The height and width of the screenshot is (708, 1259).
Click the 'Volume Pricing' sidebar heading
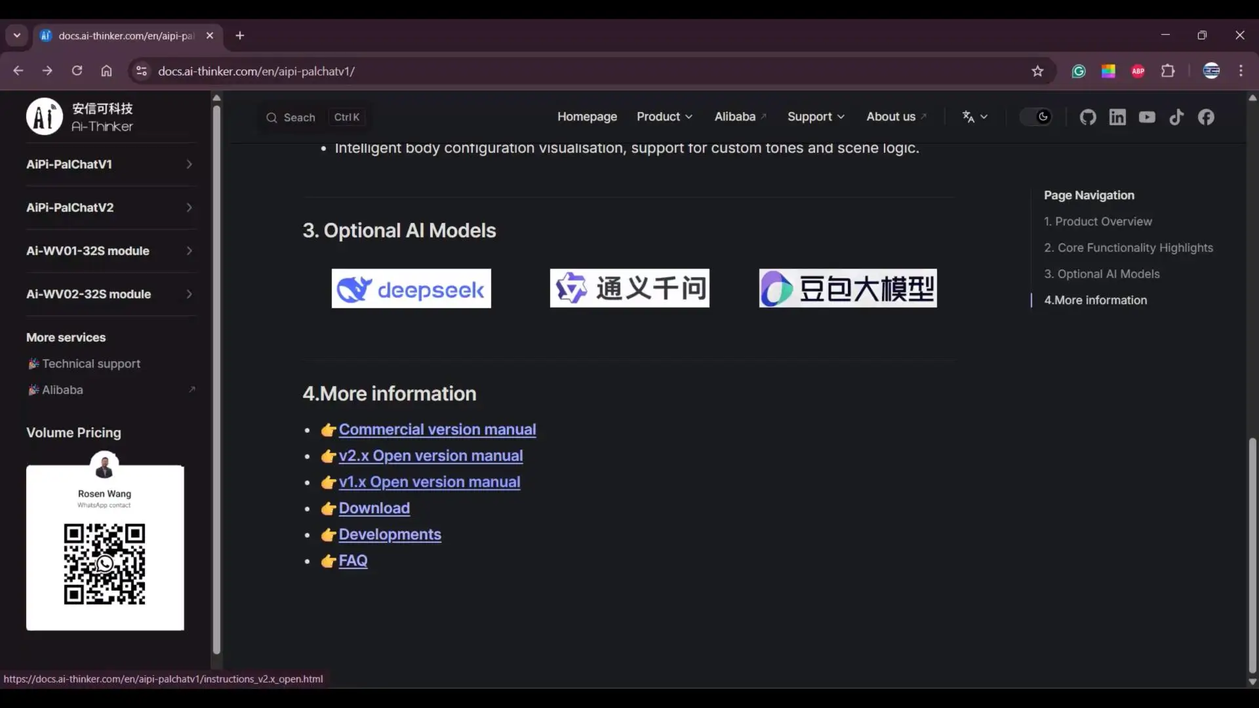(x=73, y=433)
